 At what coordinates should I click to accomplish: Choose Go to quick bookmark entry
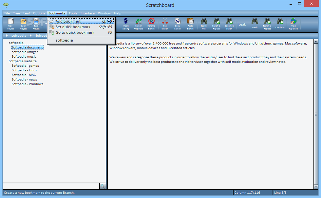coord(81,32)
